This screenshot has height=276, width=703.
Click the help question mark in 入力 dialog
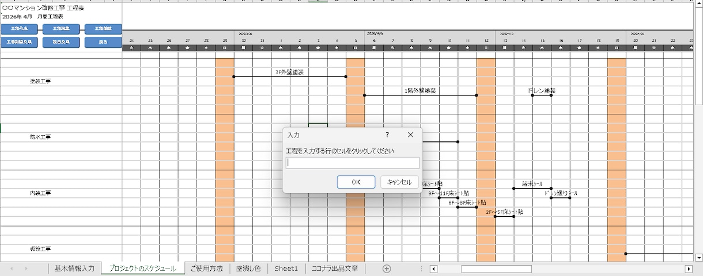point(387,135)
